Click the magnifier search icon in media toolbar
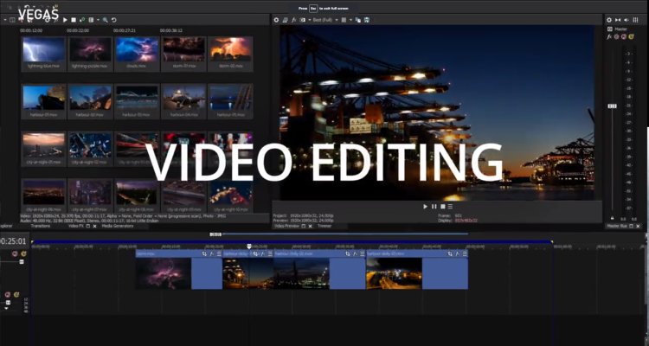 (106, 19)
